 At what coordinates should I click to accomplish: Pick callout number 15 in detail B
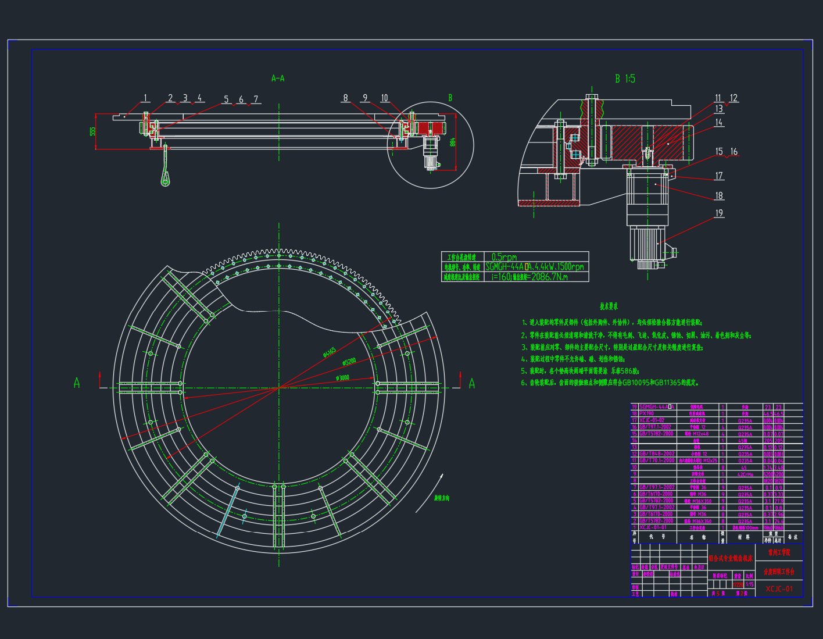pos(719,152)
